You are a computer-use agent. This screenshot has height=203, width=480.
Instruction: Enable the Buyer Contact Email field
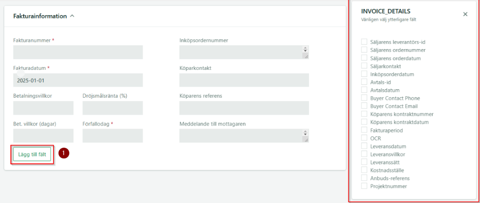[x=364, y=106]
